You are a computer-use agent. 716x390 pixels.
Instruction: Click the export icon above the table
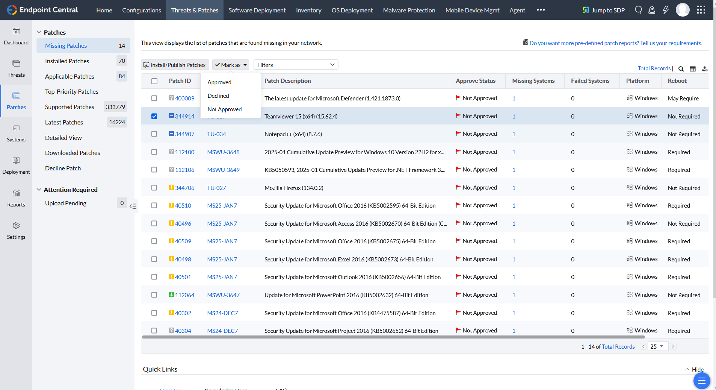pos(705,69)
